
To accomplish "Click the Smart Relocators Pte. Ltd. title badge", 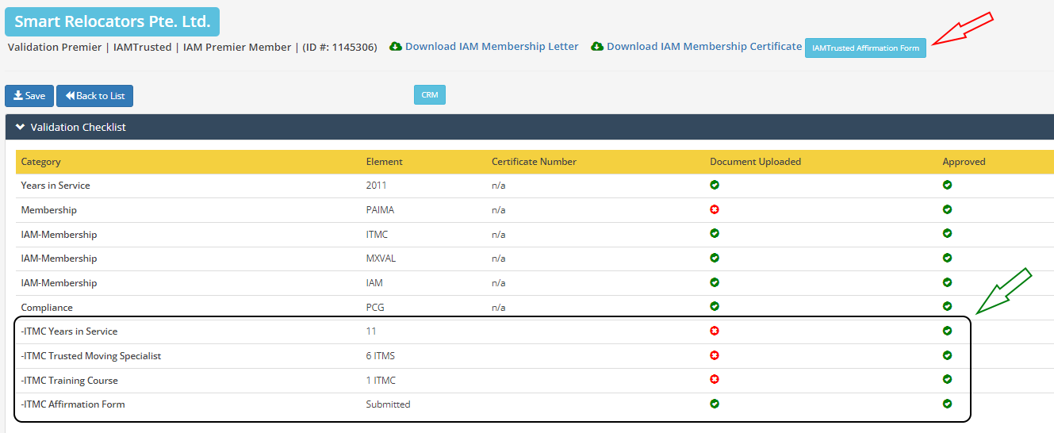I will pyautogui.click(x=112, y=22).
